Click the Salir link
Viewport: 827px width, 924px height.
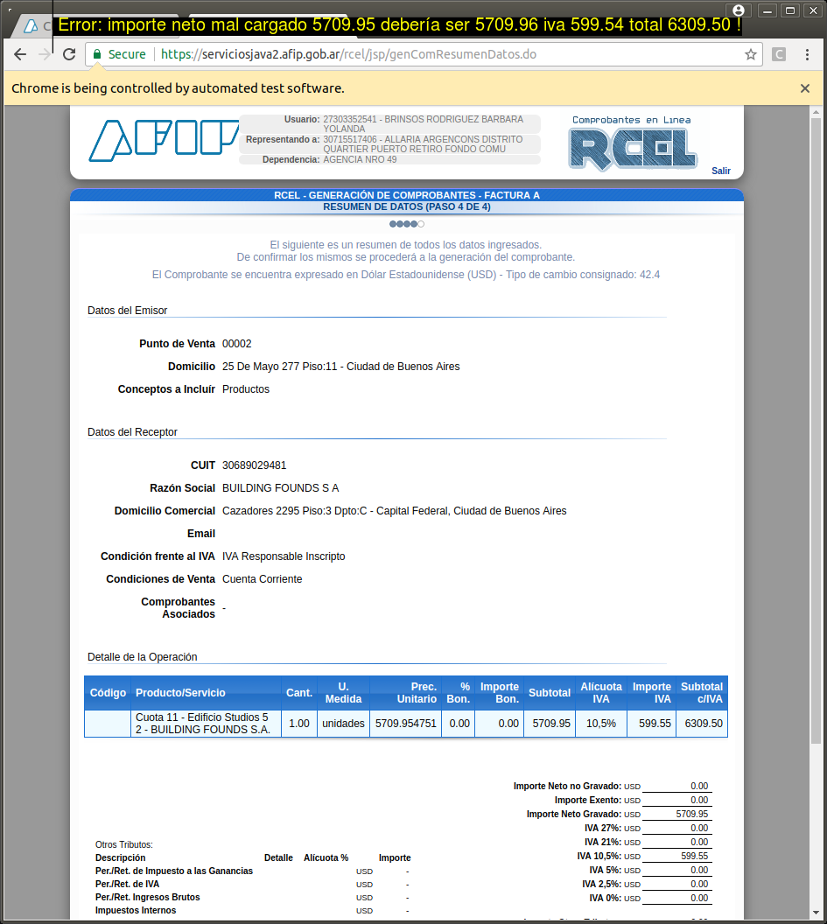(x=721, y=171)
